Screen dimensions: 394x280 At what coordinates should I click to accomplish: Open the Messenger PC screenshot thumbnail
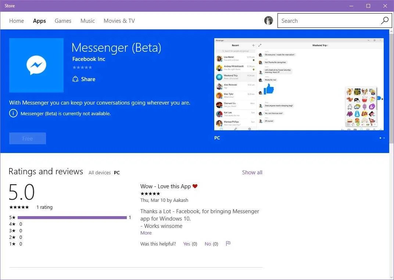tap(299, 84)
